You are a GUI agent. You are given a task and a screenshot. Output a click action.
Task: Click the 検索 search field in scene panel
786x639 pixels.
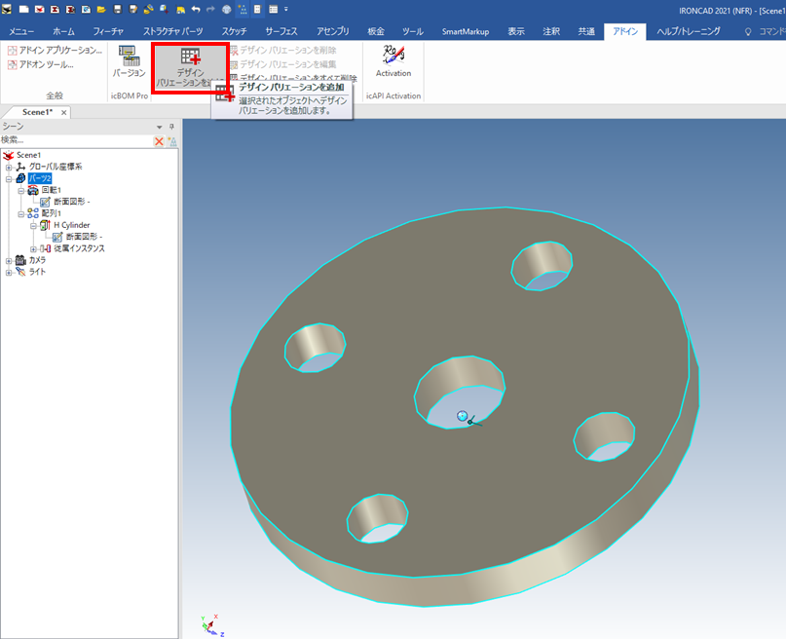coord(76,141)
